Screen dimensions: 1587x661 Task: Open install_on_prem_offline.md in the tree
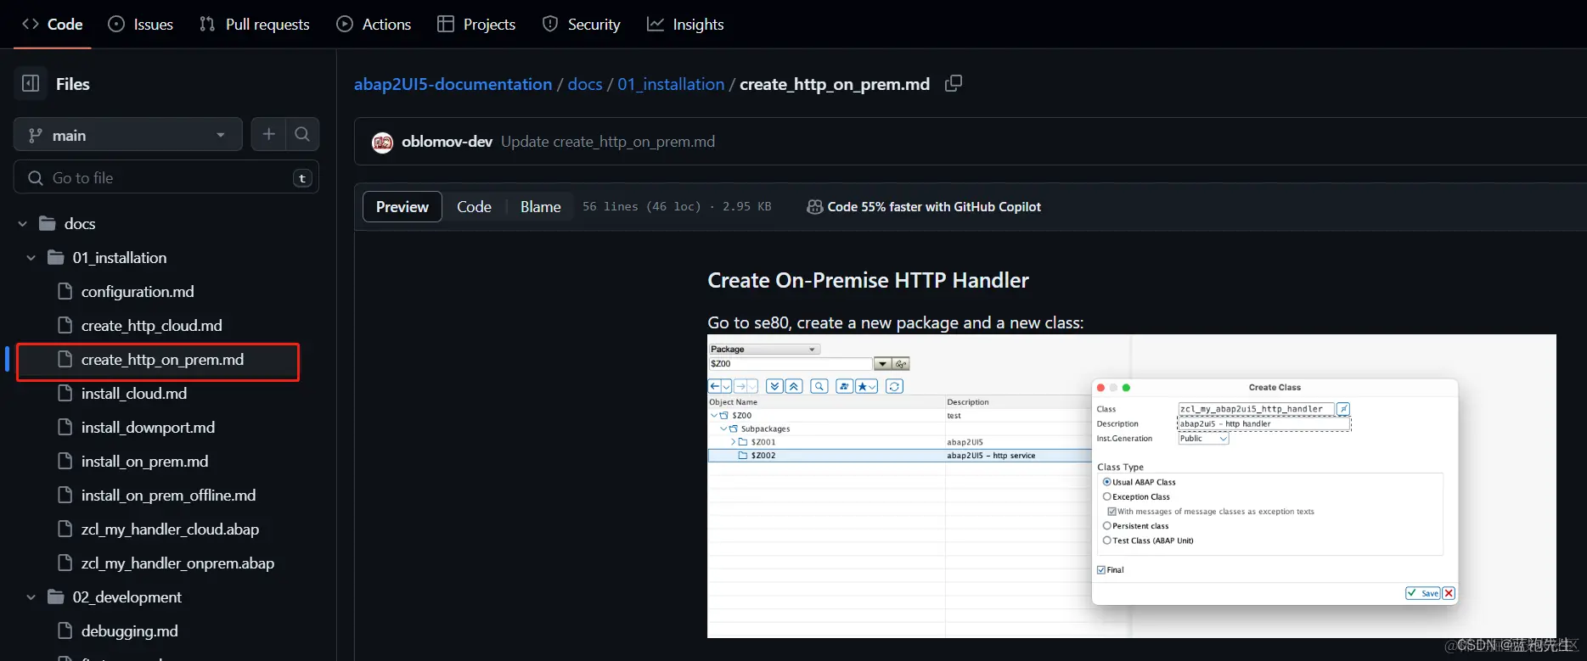(x=168, y=496)
